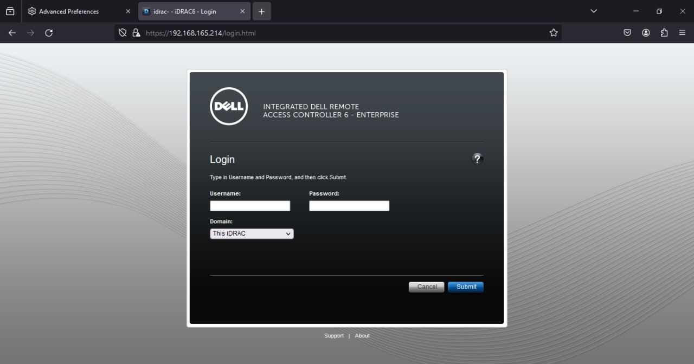Open the browser hamburger menu
Viewport: 694px width, 364px height.
[x=682, y=32]
